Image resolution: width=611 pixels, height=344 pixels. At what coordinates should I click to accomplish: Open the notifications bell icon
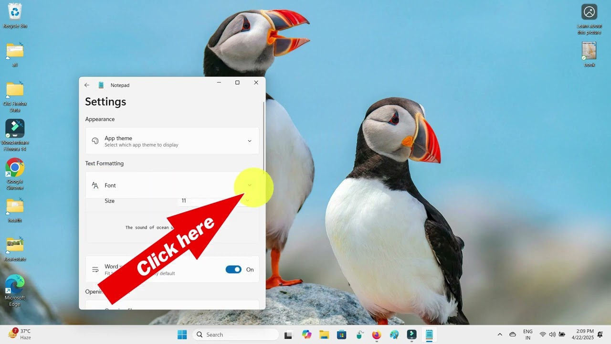tap(600, 334)
